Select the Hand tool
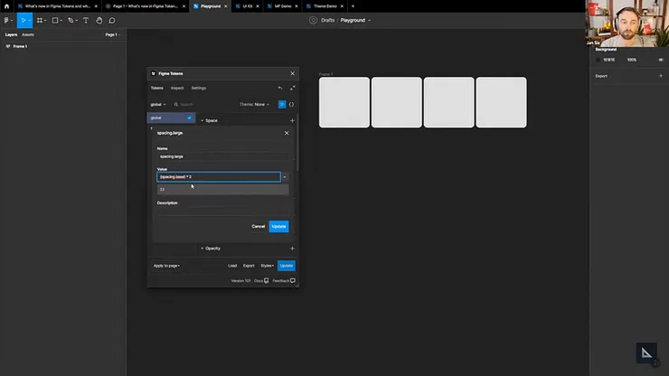669x376 pixels. (99, 20)
